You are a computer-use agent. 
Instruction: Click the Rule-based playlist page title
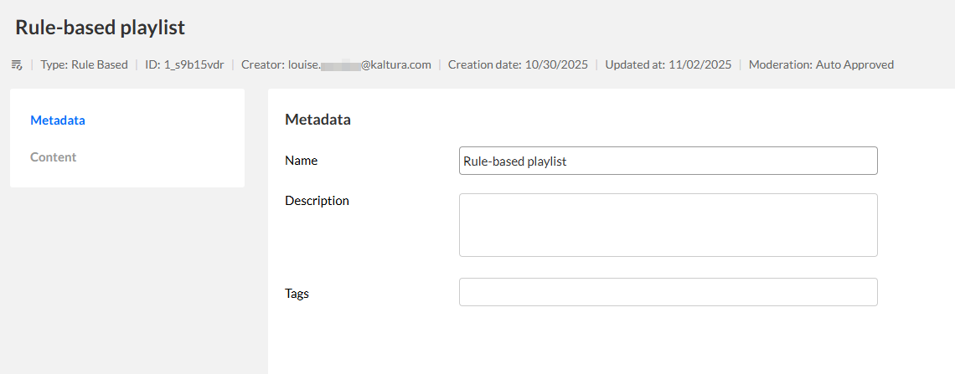[x=100, y=27]
